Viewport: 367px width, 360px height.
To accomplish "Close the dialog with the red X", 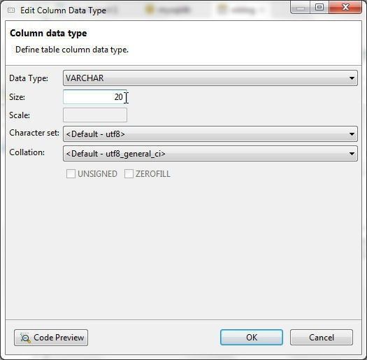I will click(345, 8).
